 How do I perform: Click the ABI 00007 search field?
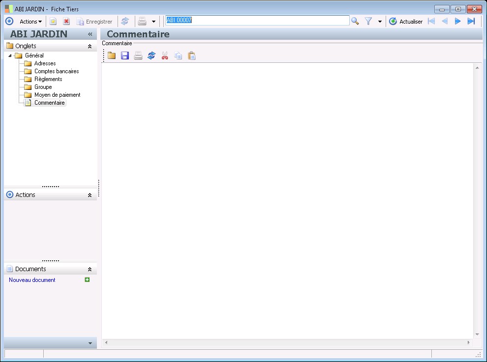click(257, 20)
